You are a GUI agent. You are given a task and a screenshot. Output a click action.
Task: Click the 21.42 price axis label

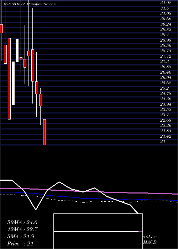(166, 136)
